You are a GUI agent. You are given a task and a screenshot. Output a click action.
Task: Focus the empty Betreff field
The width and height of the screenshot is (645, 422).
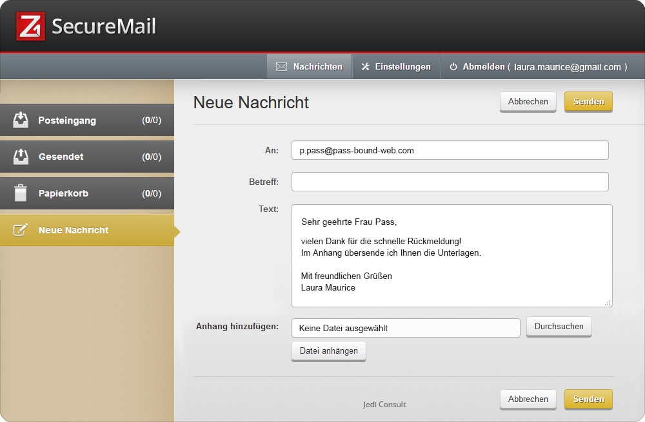pos(450,182)
